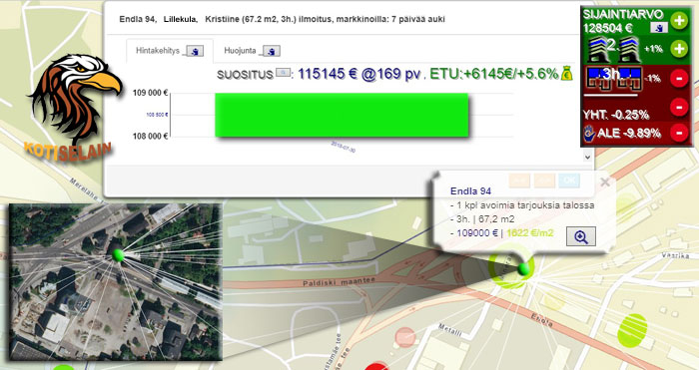This screenshot has height=370, width=699.
Task: Click green marker on the satellite thumbnail
Action: click(118, 255)
